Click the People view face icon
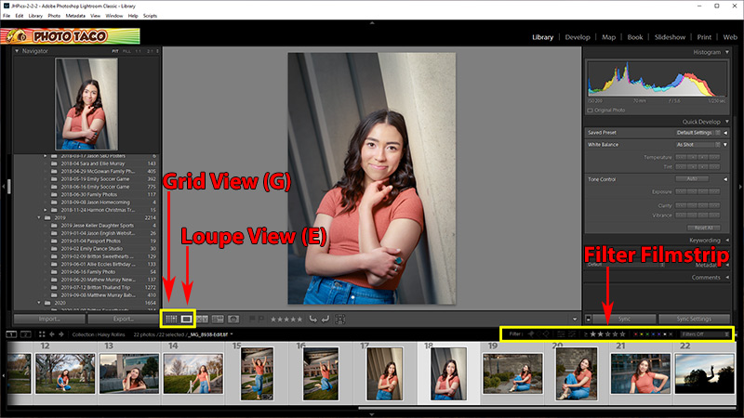Image resolution: width=744 pixels, height=418 pixels. pos(234,318)
